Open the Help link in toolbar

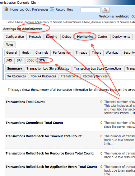coord(70,10)
